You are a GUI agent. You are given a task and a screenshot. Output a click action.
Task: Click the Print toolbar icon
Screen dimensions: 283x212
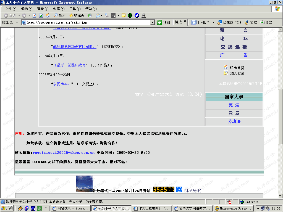point(107,15)
